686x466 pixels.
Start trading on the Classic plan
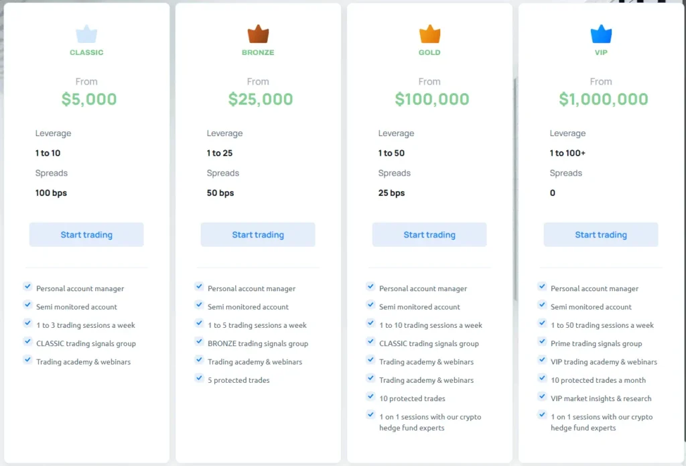[86, 235]
